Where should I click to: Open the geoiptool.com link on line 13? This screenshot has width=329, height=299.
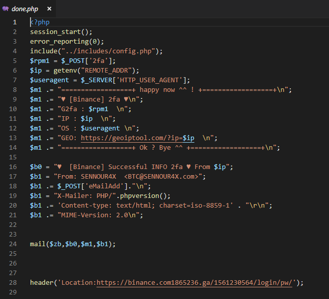[137, 138]
